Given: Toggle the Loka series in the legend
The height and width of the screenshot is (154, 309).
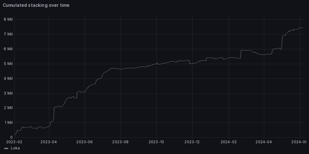Looking at the screenshot, I should 15,148.
